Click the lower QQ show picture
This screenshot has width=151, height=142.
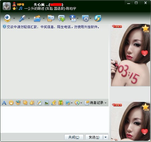(131, 121)
